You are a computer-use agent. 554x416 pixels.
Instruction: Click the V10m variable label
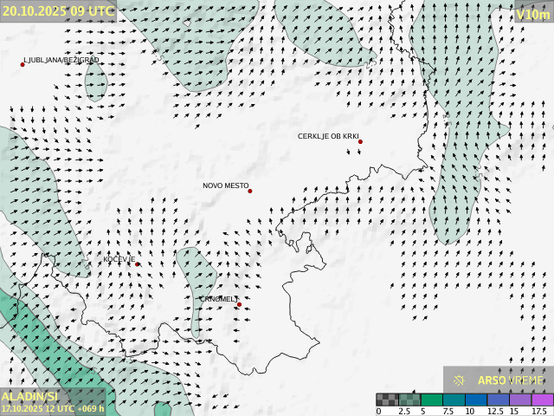coord(532,14)
